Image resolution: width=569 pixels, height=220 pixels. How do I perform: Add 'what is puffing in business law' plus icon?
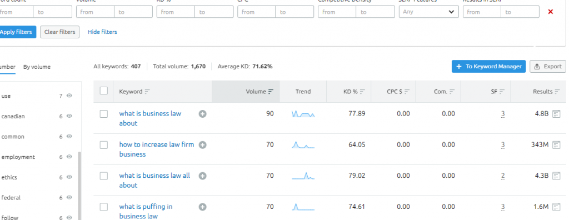tap(202, 207)
